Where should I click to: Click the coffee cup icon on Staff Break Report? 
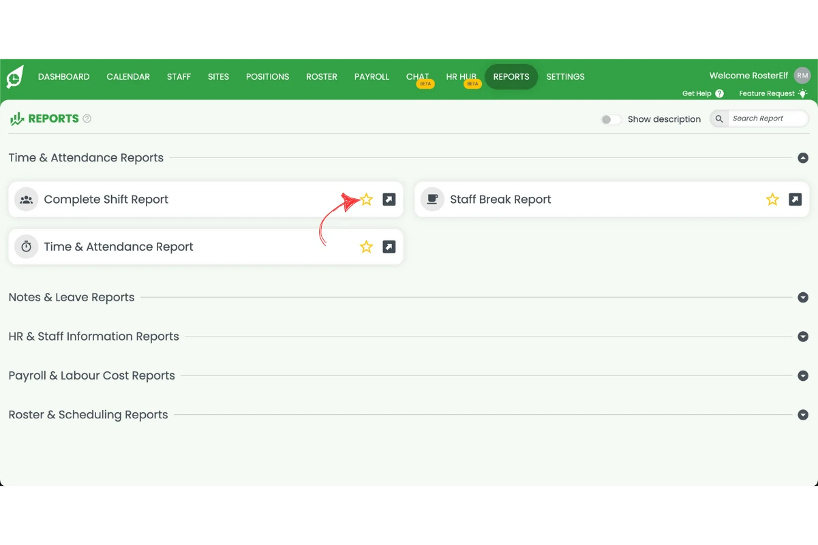coord(432,200)
